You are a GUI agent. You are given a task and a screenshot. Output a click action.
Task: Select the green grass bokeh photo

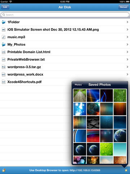coord(120,95)
